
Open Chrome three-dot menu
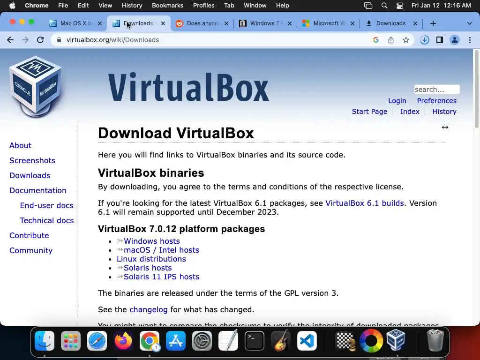coord(470,40)
